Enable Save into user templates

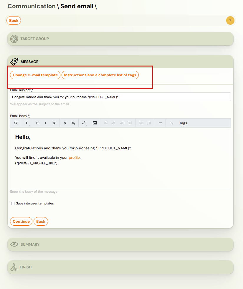[13, 203]
